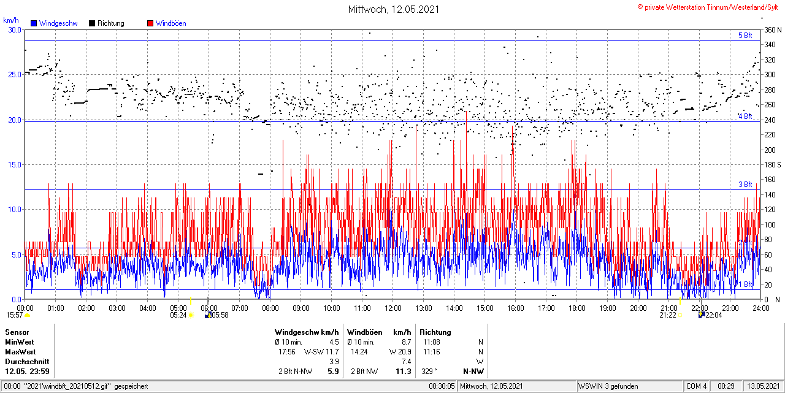Click the 15.0 value on the left axis

[14, 164]
